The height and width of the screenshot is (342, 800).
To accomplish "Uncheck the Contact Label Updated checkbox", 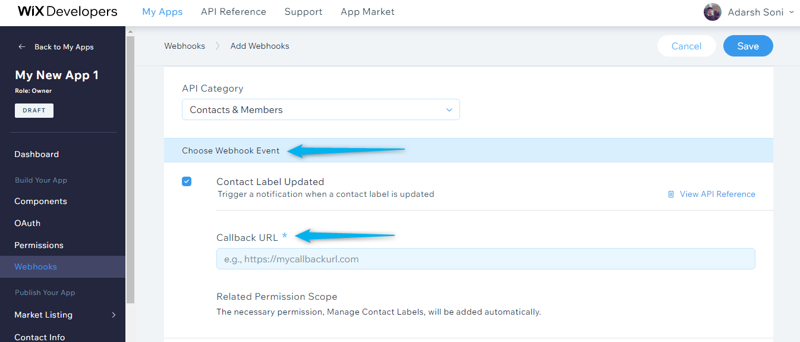I will tap(187, 181).
